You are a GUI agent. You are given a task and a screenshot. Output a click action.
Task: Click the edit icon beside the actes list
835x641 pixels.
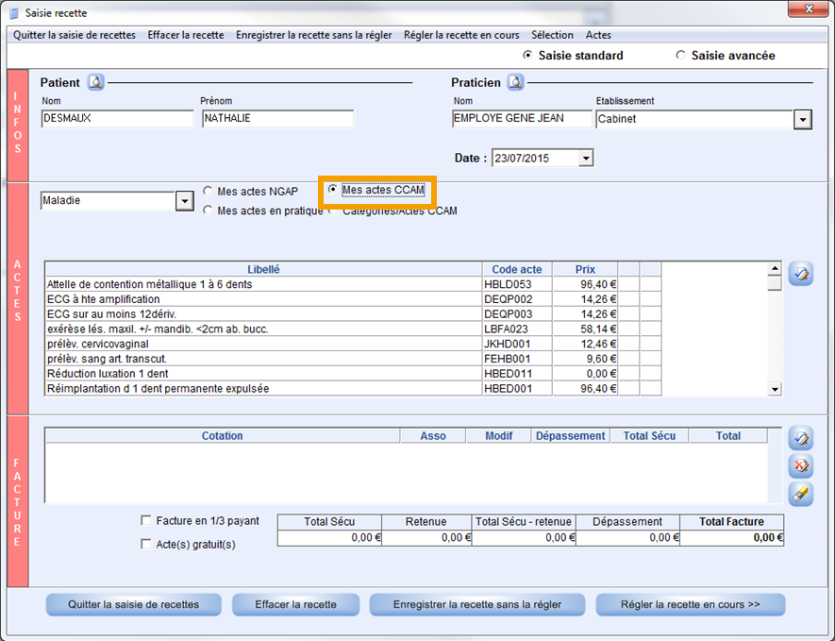(x=800, y=274)
